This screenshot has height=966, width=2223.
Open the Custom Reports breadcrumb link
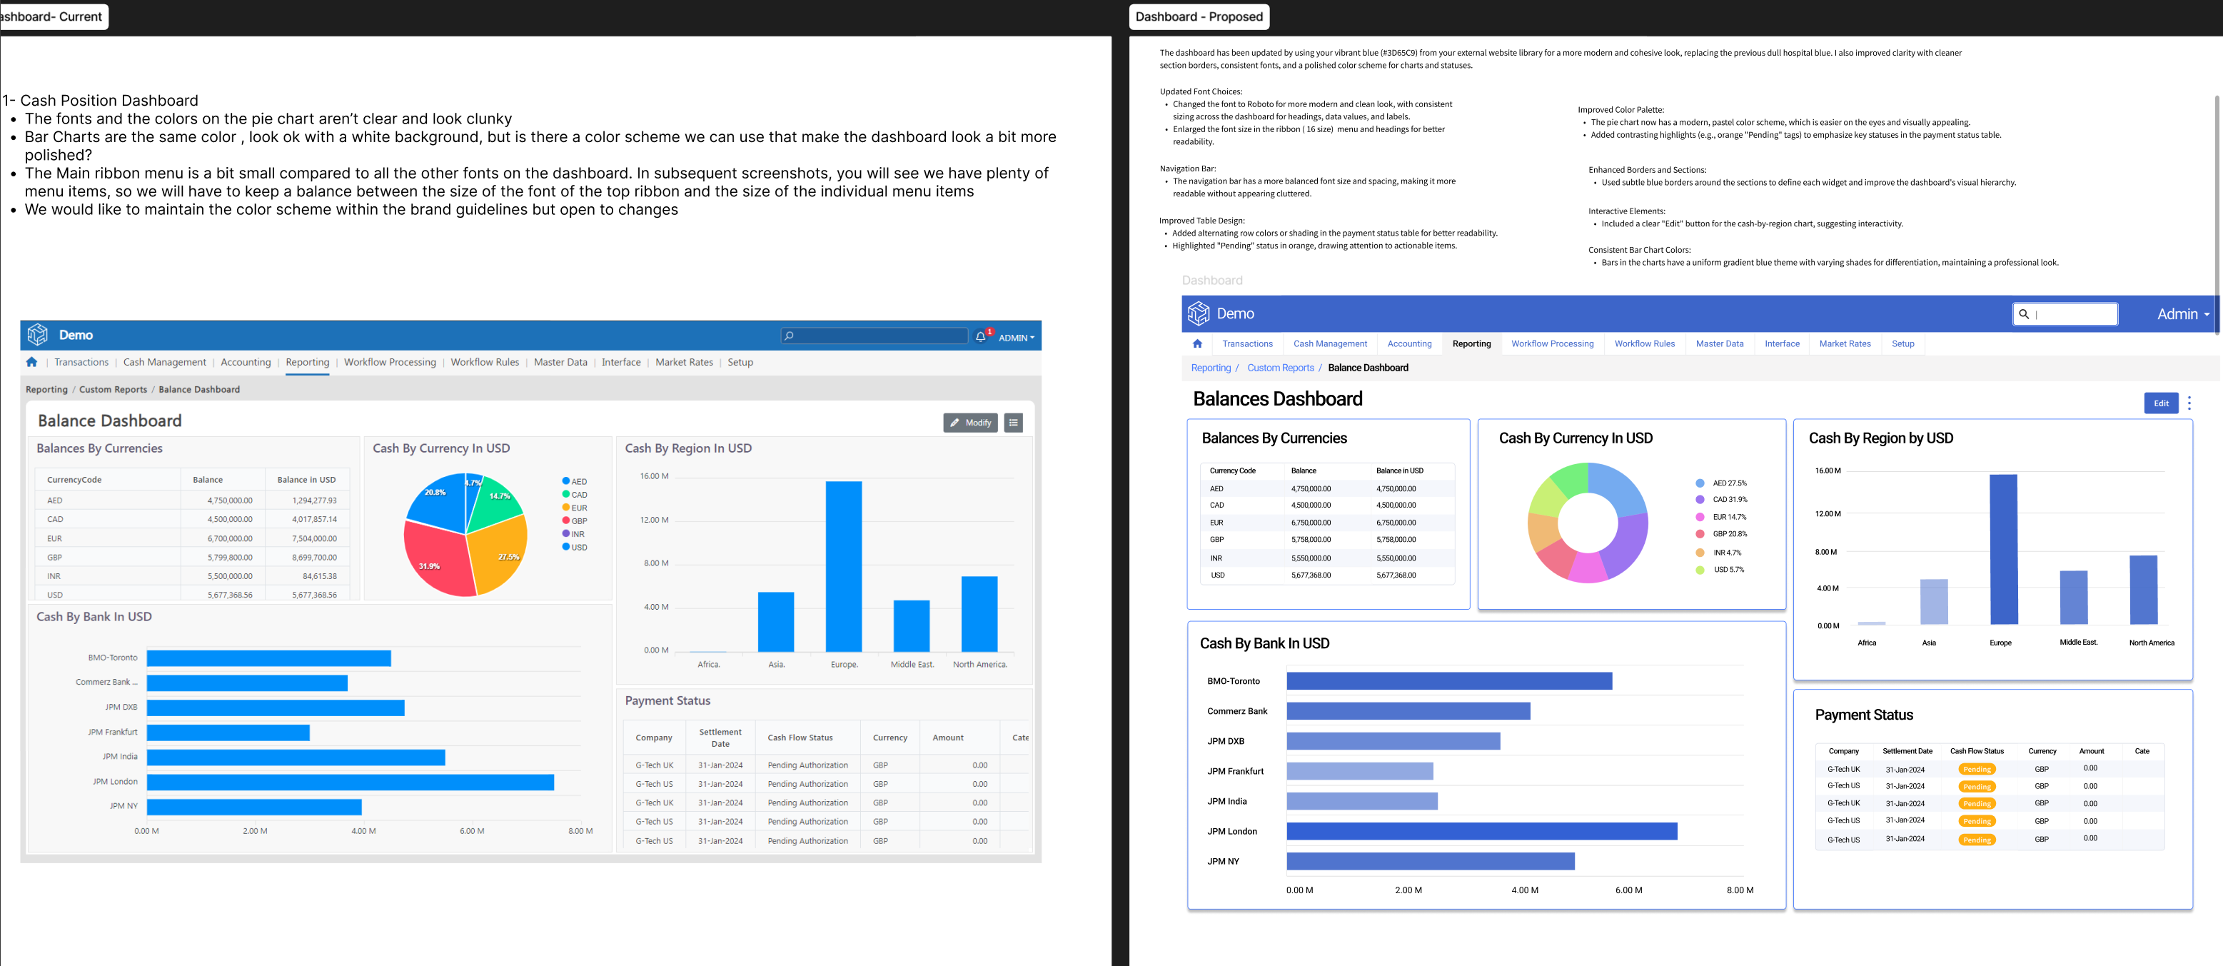click(1281, 367)
